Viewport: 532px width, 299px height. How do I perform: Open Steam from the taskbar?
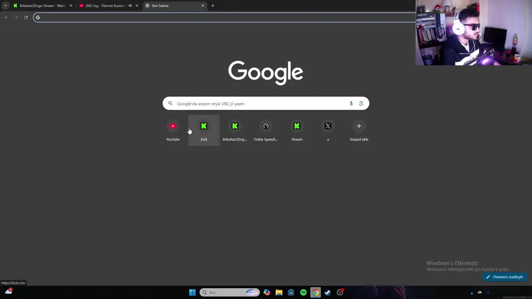[x=328, y=292]
